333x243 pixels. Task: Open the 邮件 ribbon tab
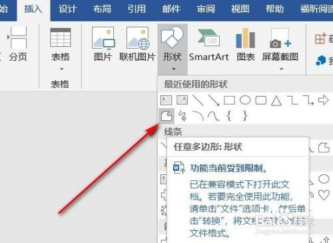coord(171,9)
